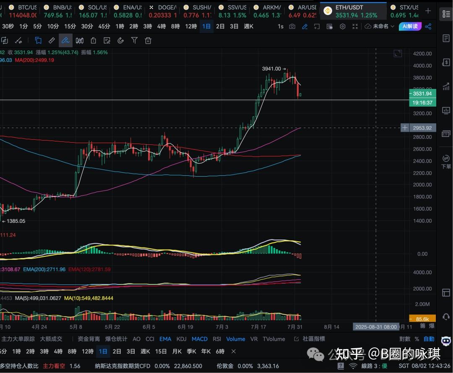Switch to the DOGE ticker tab
The height and width of the screenshot is (373, 453).
162,11
